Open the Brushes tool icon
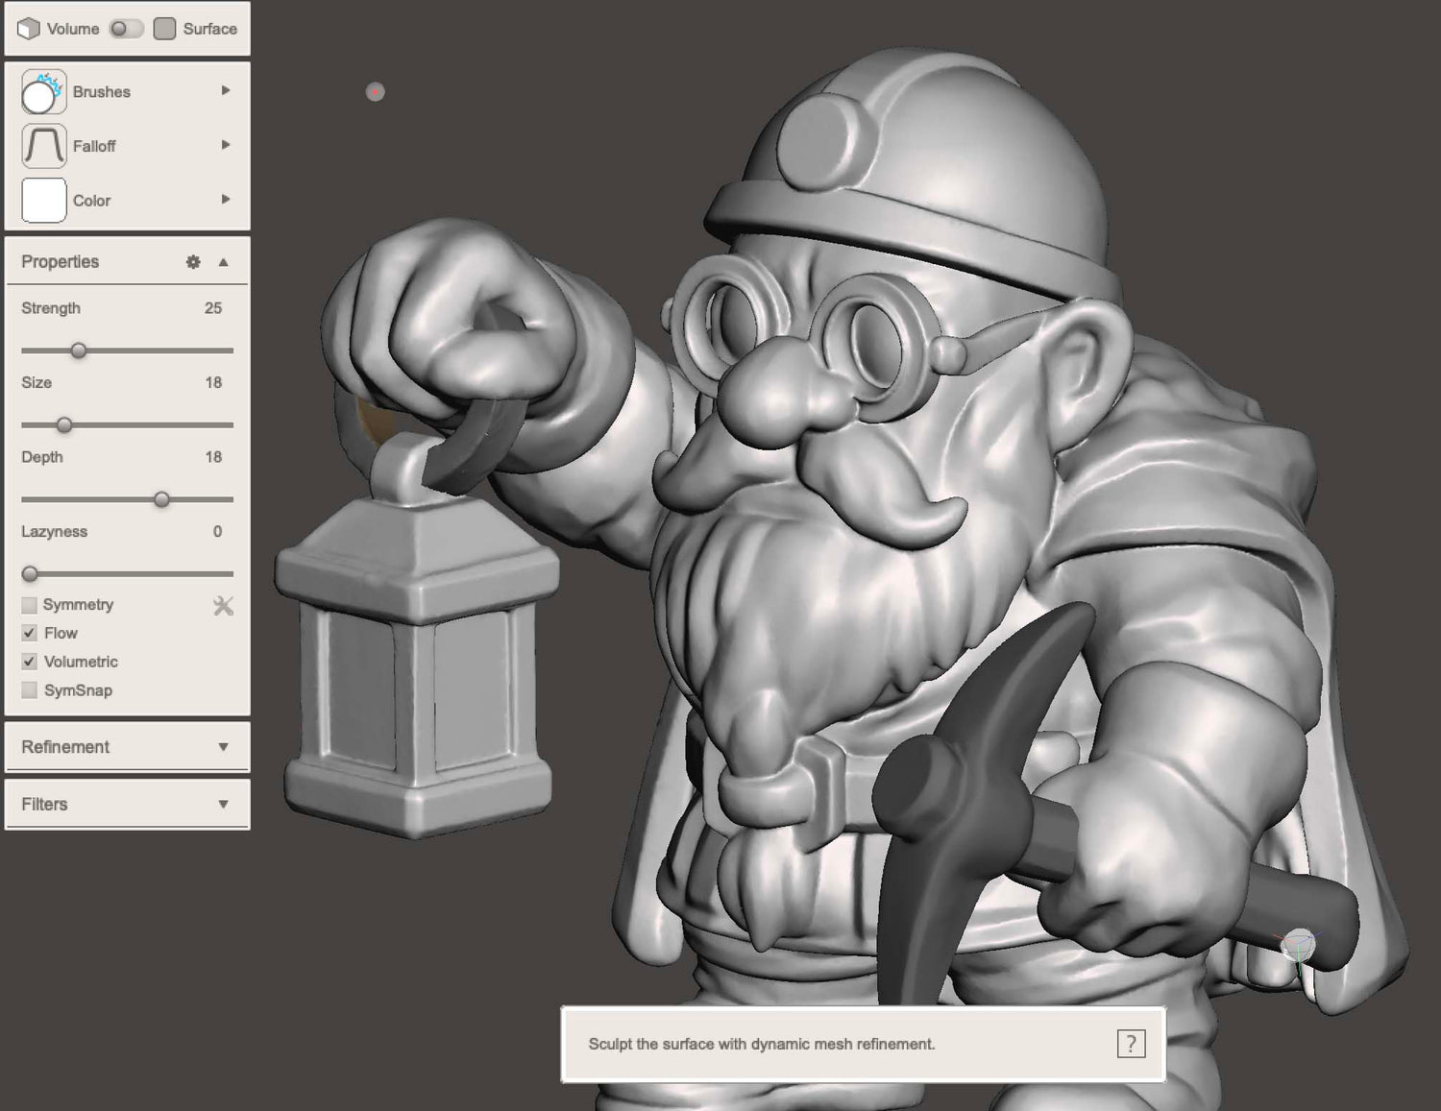Image resolution: width=1441 pixels, height=1111 pixels. point(43,92)
